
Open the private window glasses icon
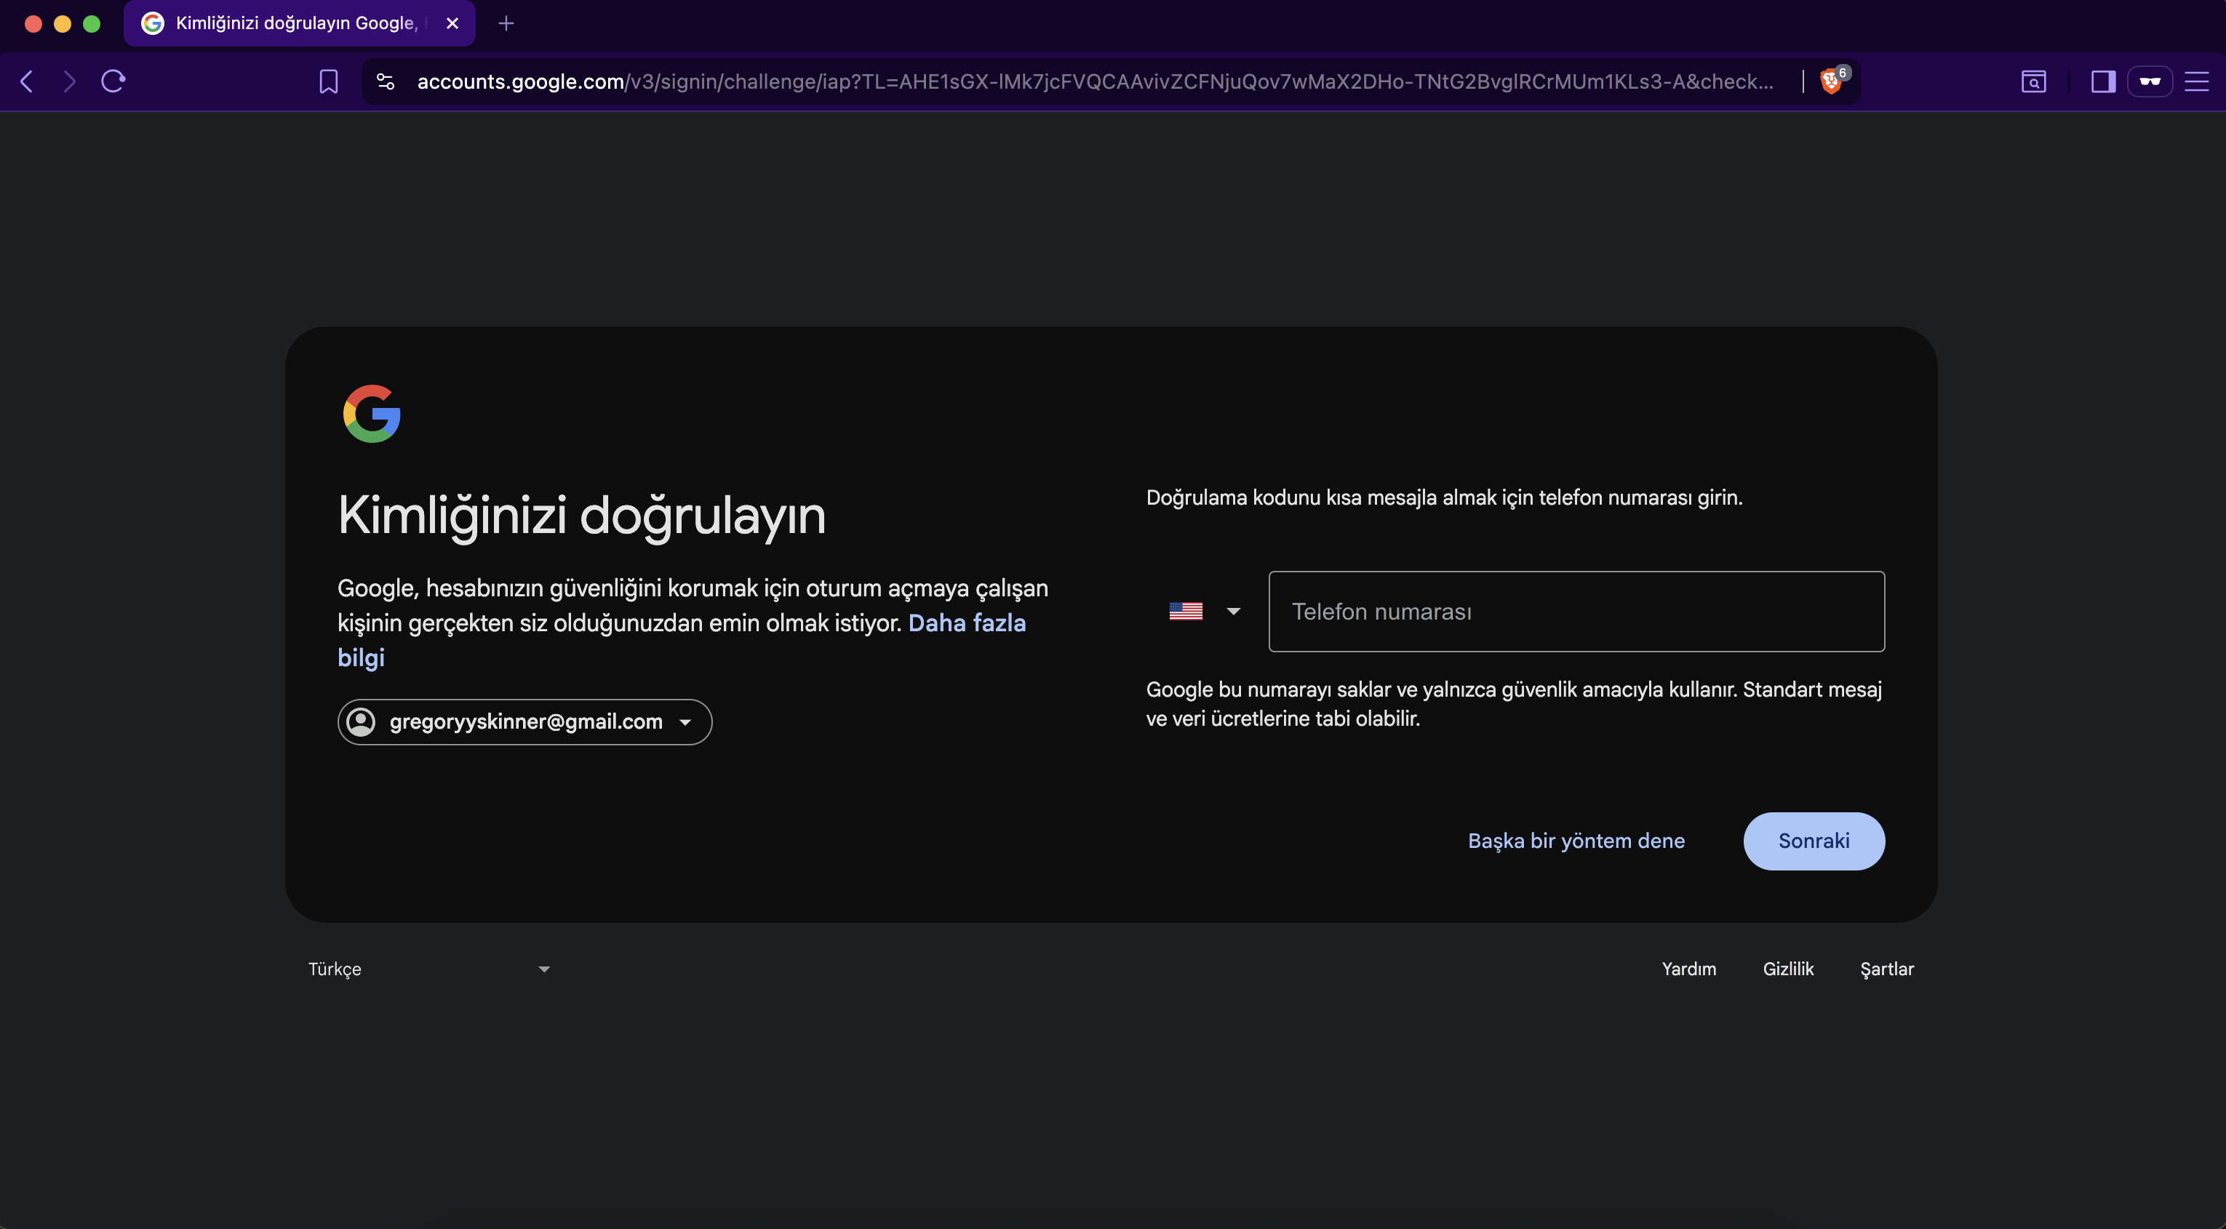click(x=2150, y=81)
